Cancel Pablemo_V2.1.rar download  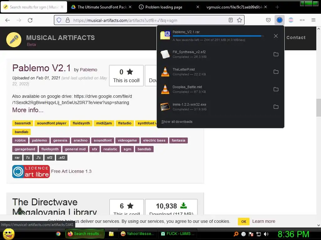click(276, 36)
